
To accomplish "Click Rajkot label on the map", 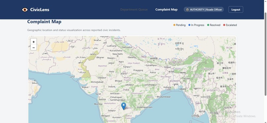I will (x=85, y=87).
